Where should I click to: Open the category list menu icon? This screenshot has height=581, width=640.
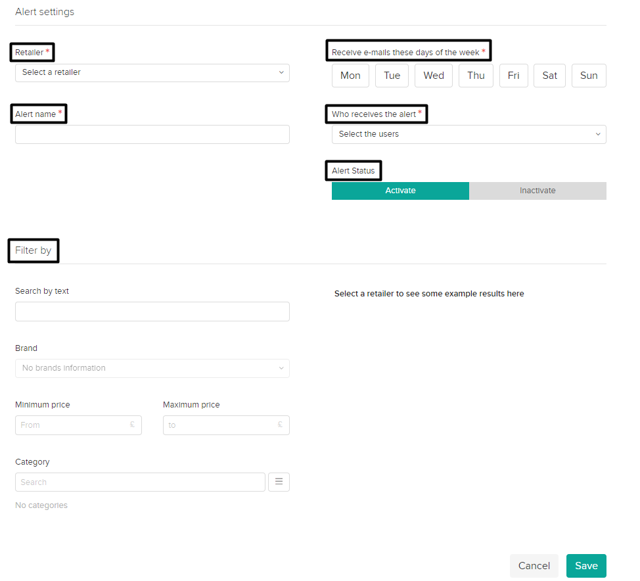pyautogui.click(x=279, y=482)
